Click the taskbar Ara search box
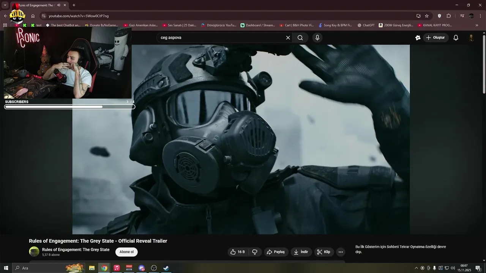This screenshot has height=273, width=486. (x=49, y=268)
